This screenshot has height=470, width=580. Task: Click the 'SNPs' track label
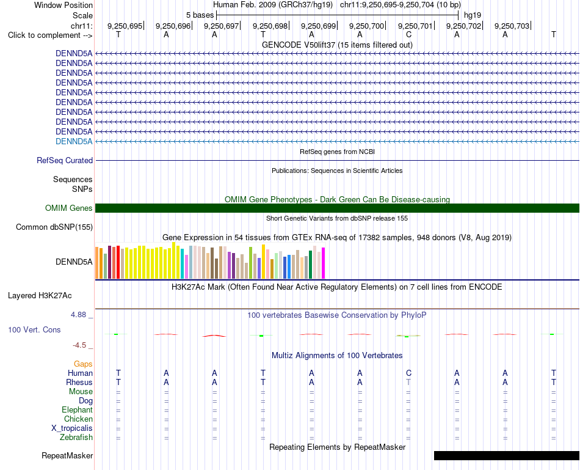click(82, 189)
